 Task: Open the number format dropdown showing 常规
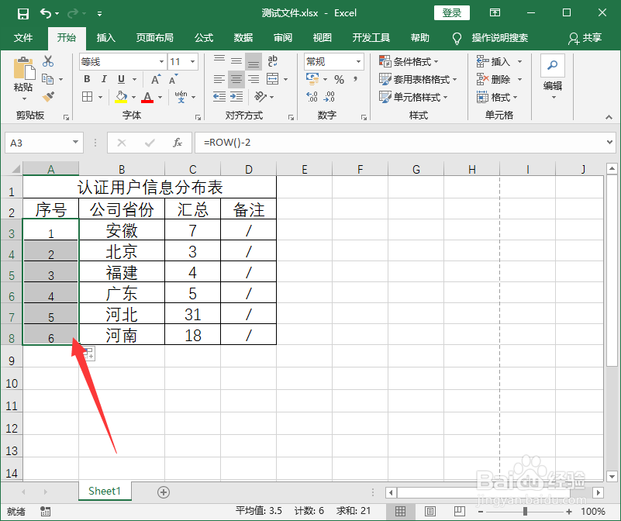click(360, 61)
